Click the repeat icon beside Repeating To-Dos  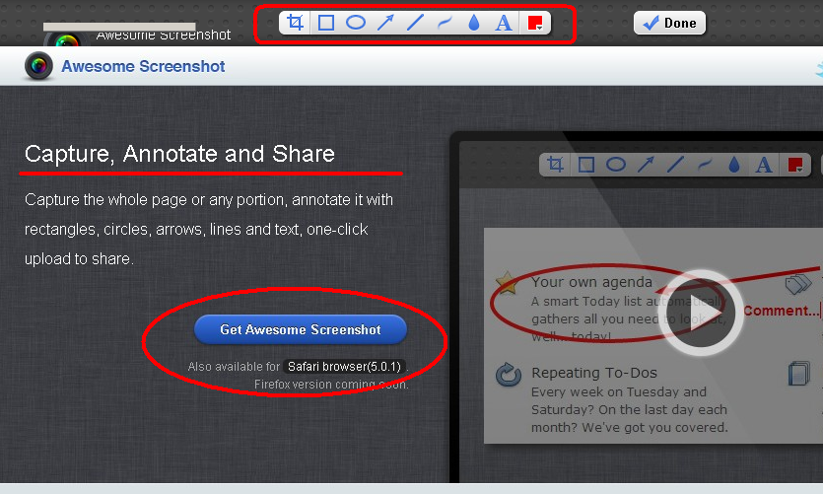[508, 375]
